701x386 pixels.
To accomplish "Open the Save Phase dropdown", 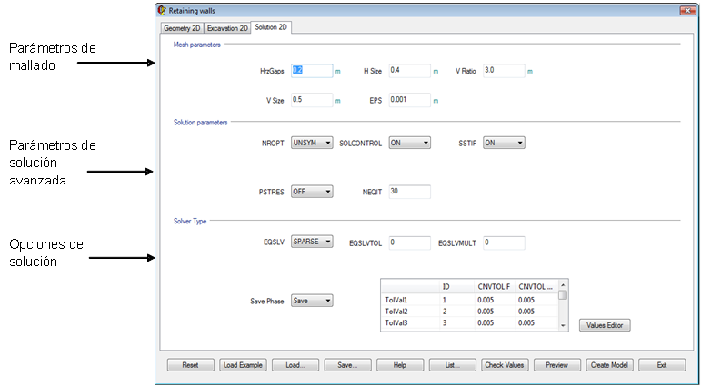I will click(312, 301).
